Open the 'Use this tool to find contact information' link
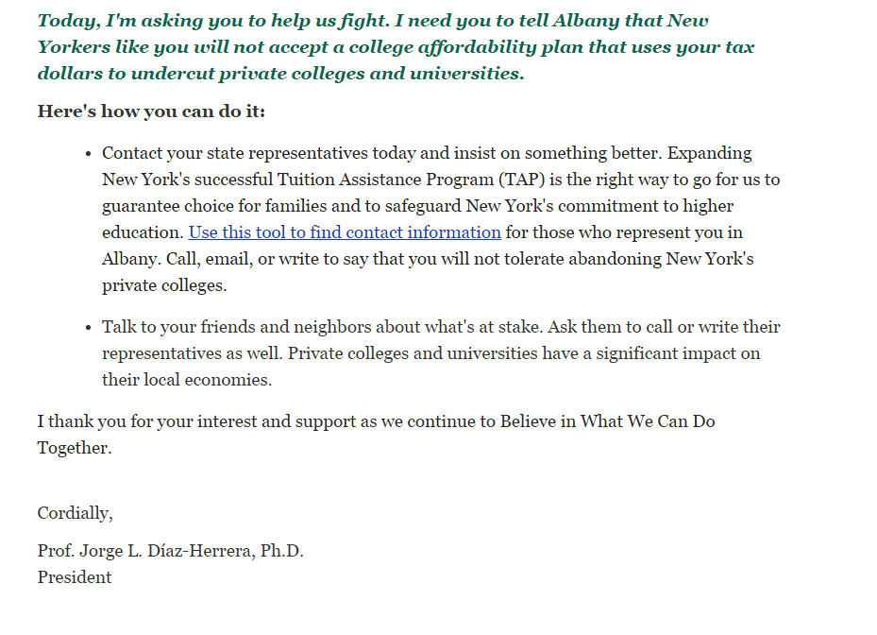This screenshot has height=635, width=877. [x=345, y=232]
